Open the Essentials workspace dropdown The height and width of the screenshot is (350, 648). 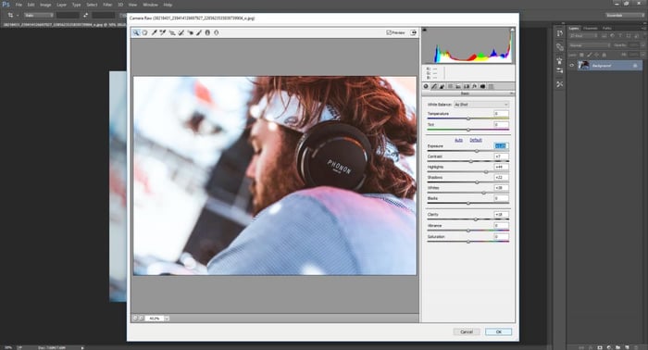[x=625, y=16]
